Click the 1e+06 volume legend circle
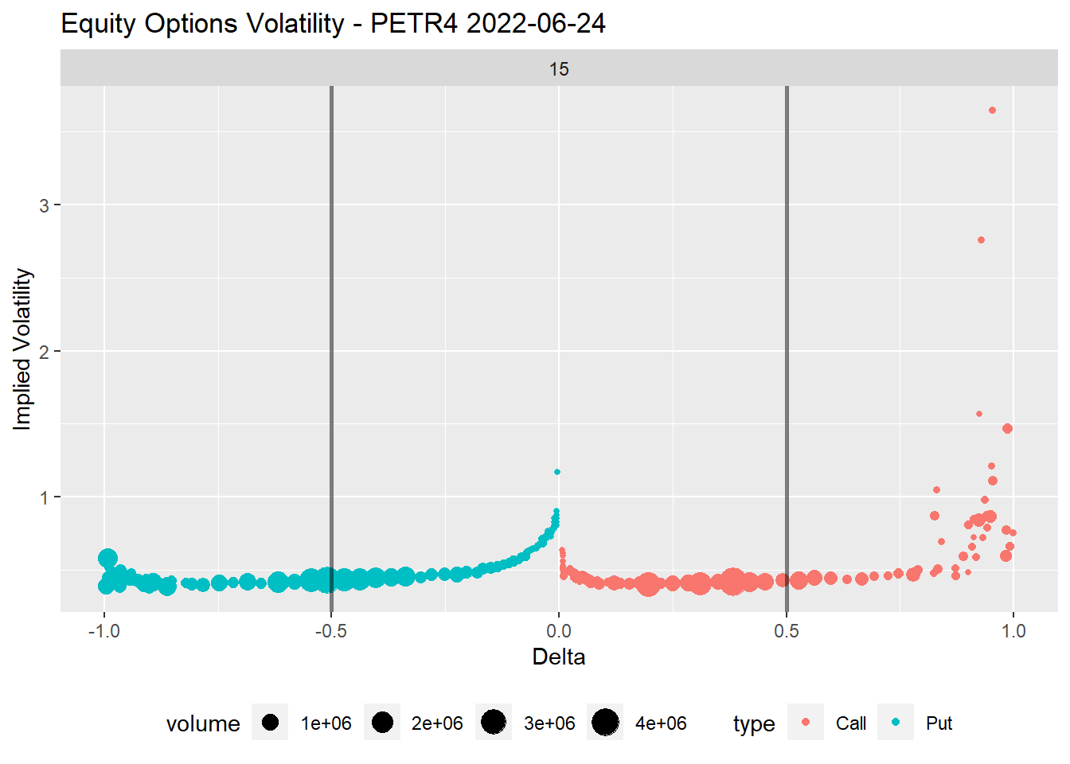This screenshot has width=1070, height=764. [x=270, y=723]
